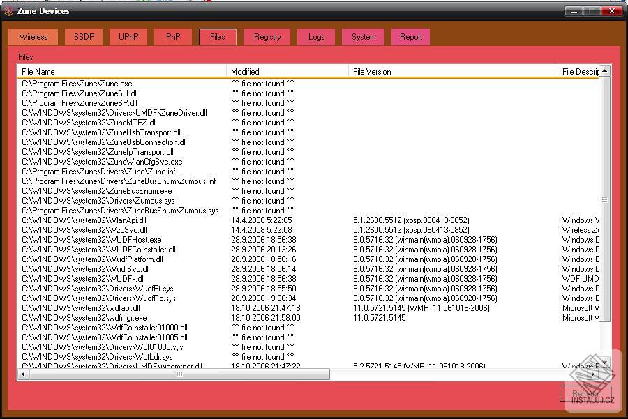Select the WUDFCoInstaller.dll row
Viewport: 628px width, 419px height.
tap(308, 250)
